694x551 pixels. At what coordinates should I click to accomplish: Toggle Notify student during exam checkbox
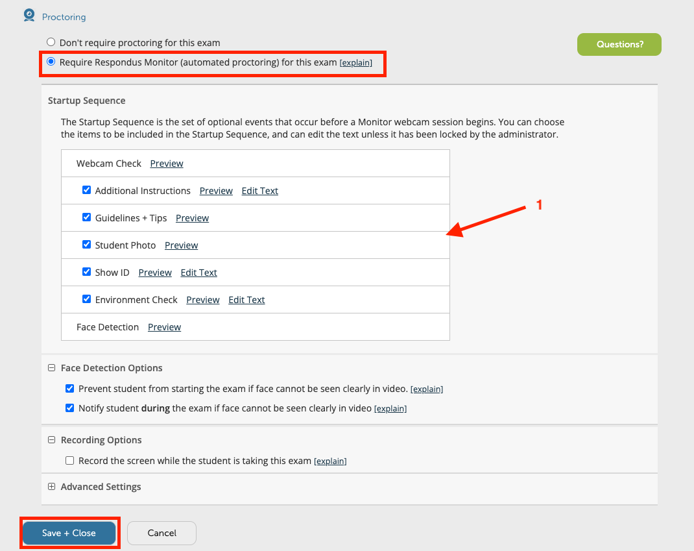click(x=70, y=408)
